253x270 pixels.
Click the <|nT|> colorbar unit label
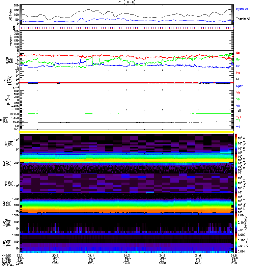pos(247,243)
